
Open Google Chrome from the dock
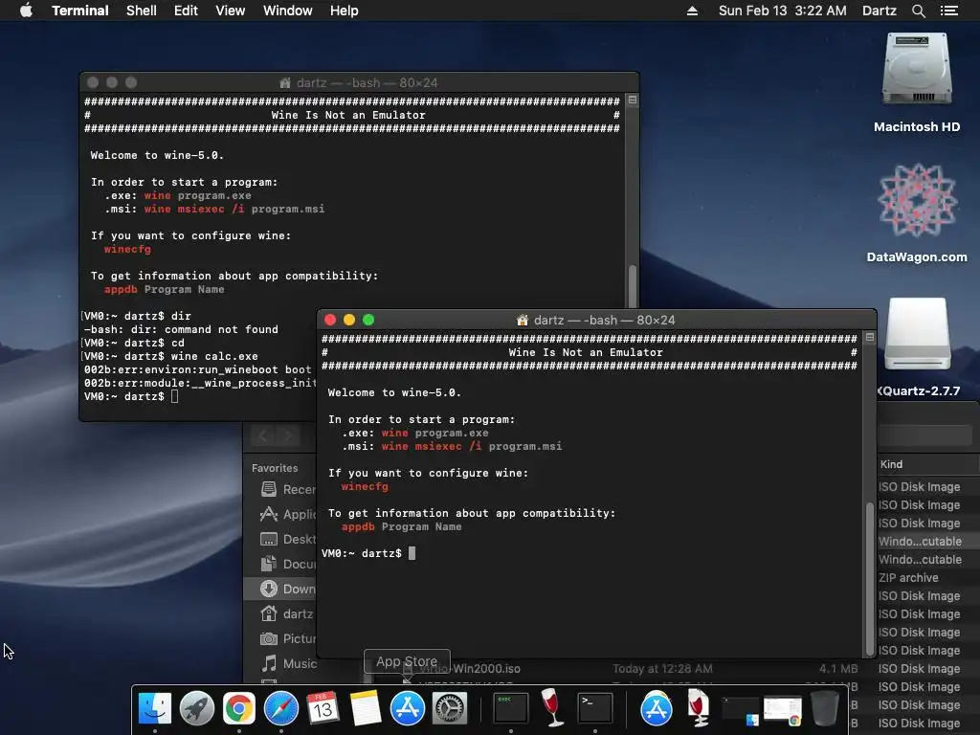(x=238, y=708)
